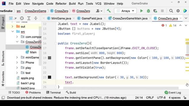Screen dimensions: 189x106
Task: Open the VCS menu
Action: click(98, 4)
